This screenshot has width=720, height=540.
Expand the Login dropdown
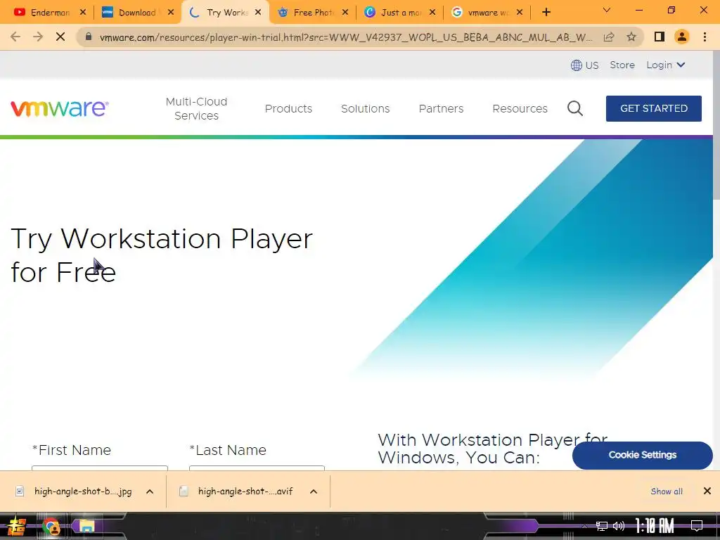666,65
